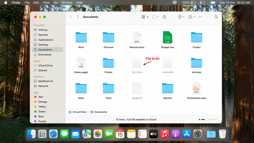The width and height of the screenshot is (254, 143).
Task: Open the Edit menu
Action: [x=36, y=3]
